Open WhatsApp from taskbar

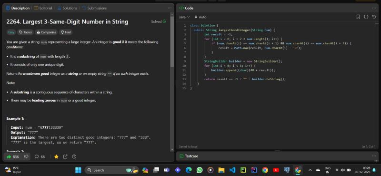click(200, 170)
